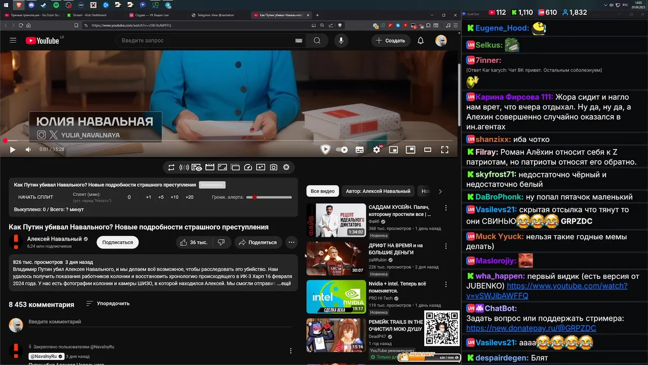The width and height of the screenshot is (648, 365).
Task: Play the video
Action: click(x=13, y=150)
